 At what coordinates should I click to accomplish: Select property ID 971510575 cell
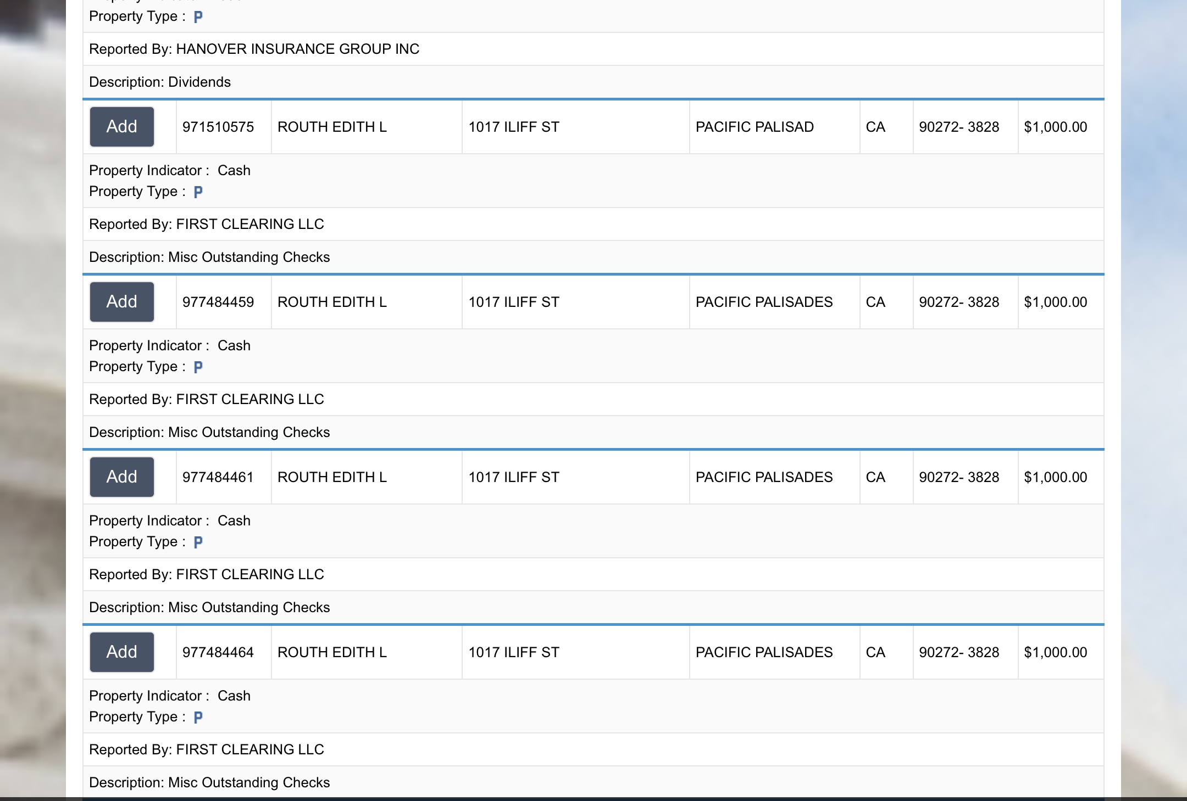click(x=224, y=127)
